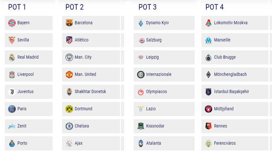Open the Lokomotiv Moskva team link
The image size is (272, 153).
(231, 23)
